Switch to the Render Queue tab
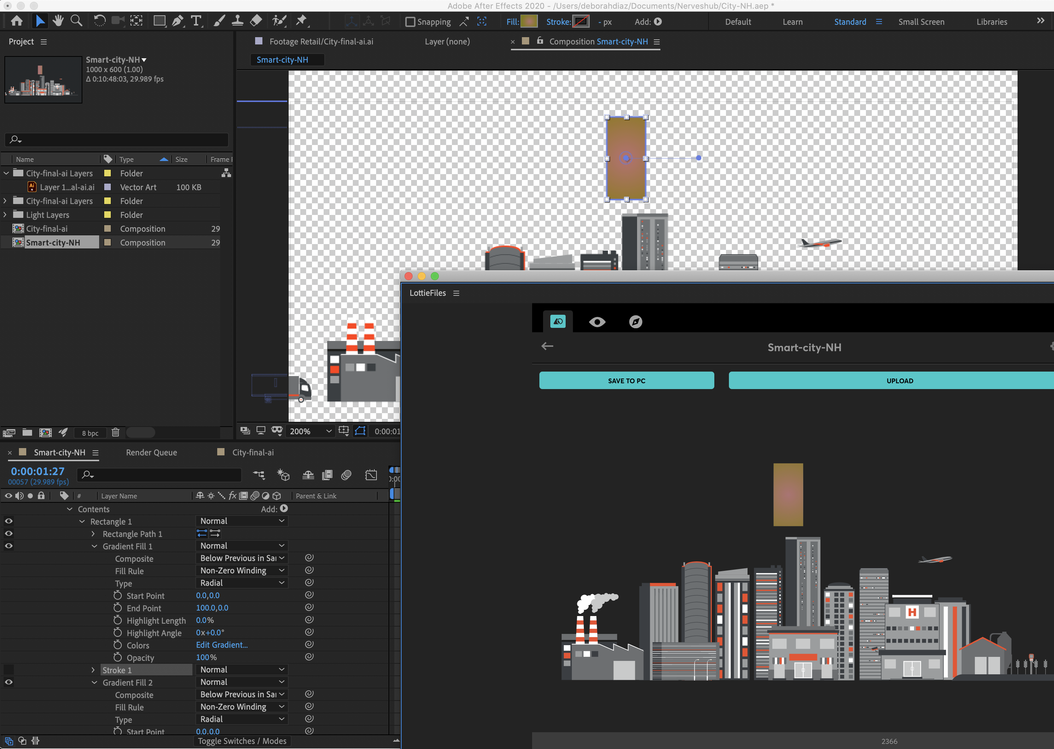Screen dimensions: 1054x749 tap(151, 452)
